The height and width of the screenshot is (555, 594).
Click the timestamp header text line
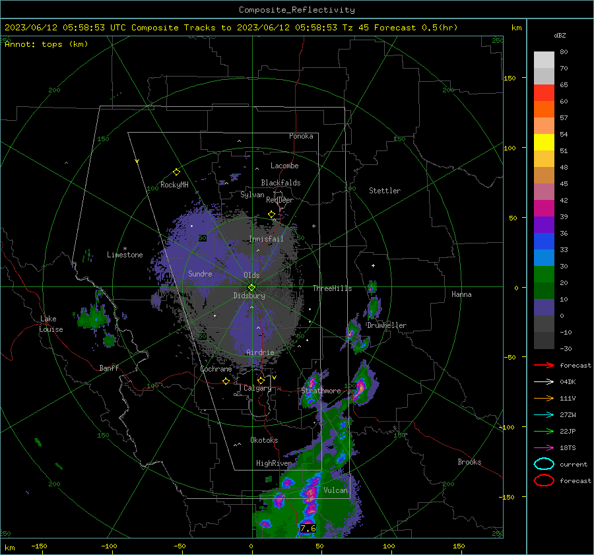point(231,28)
